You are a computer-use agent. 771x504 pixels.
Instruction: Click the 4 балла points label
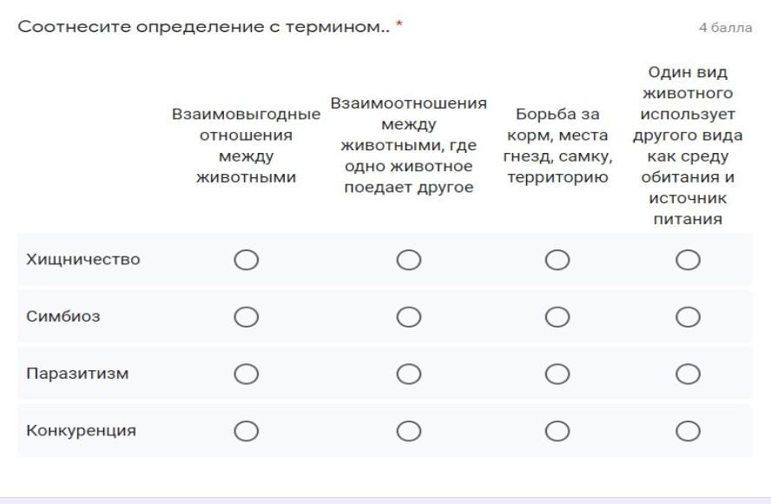tap(725, 28)
